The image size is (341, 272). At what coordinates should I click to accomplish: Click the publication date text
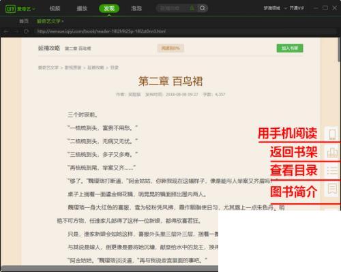pos(172,94)
